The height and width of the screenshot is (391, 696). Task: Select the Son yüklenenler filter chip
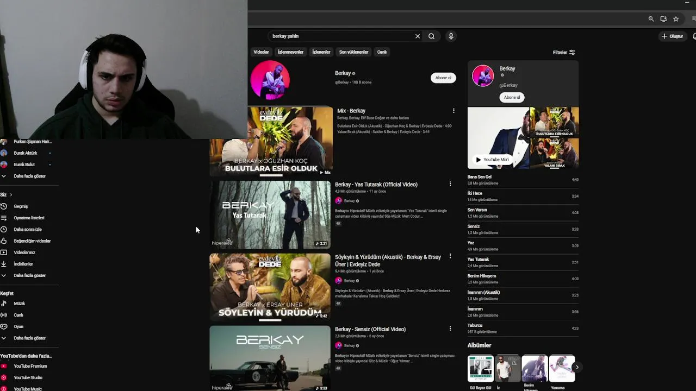pyautogui.click(x=353, y=52)
